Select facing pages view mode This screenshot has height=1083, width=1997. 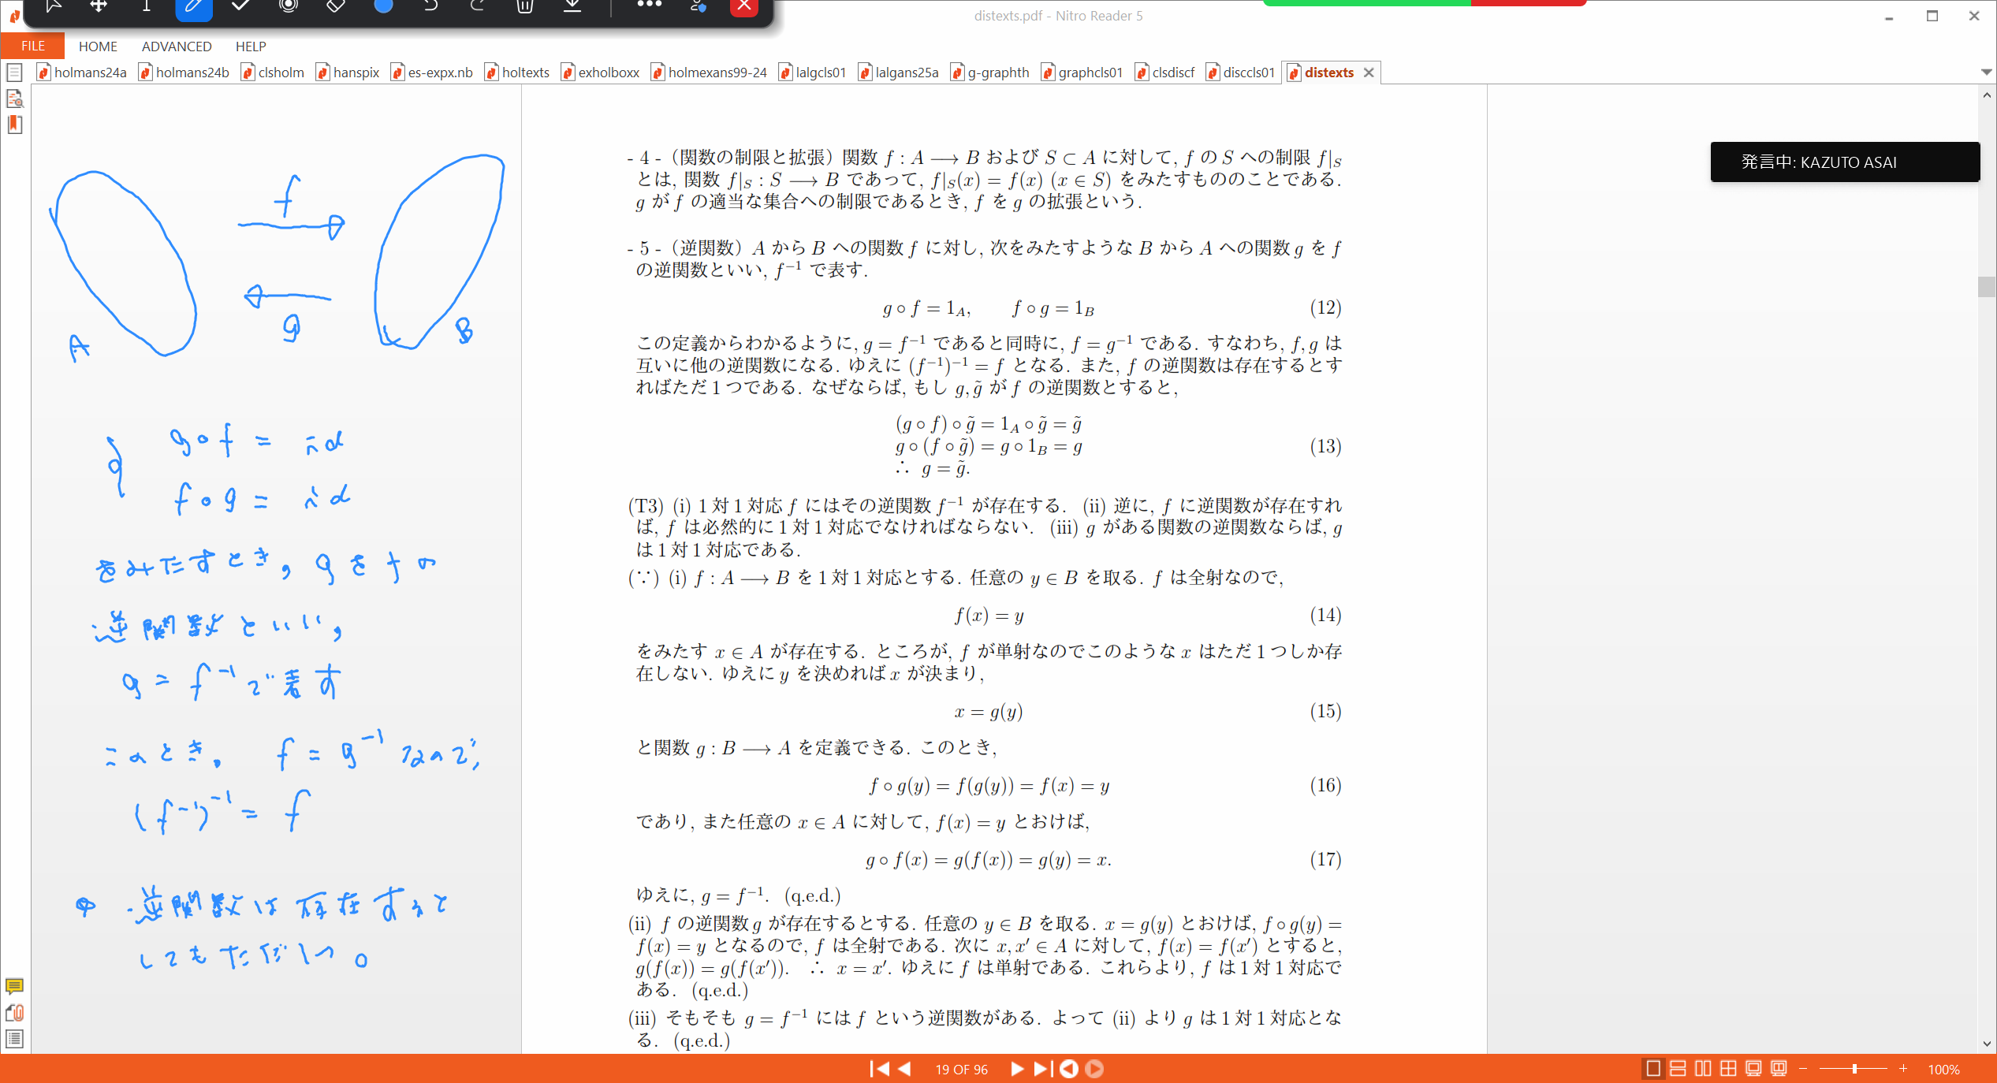[1704, 1069]
